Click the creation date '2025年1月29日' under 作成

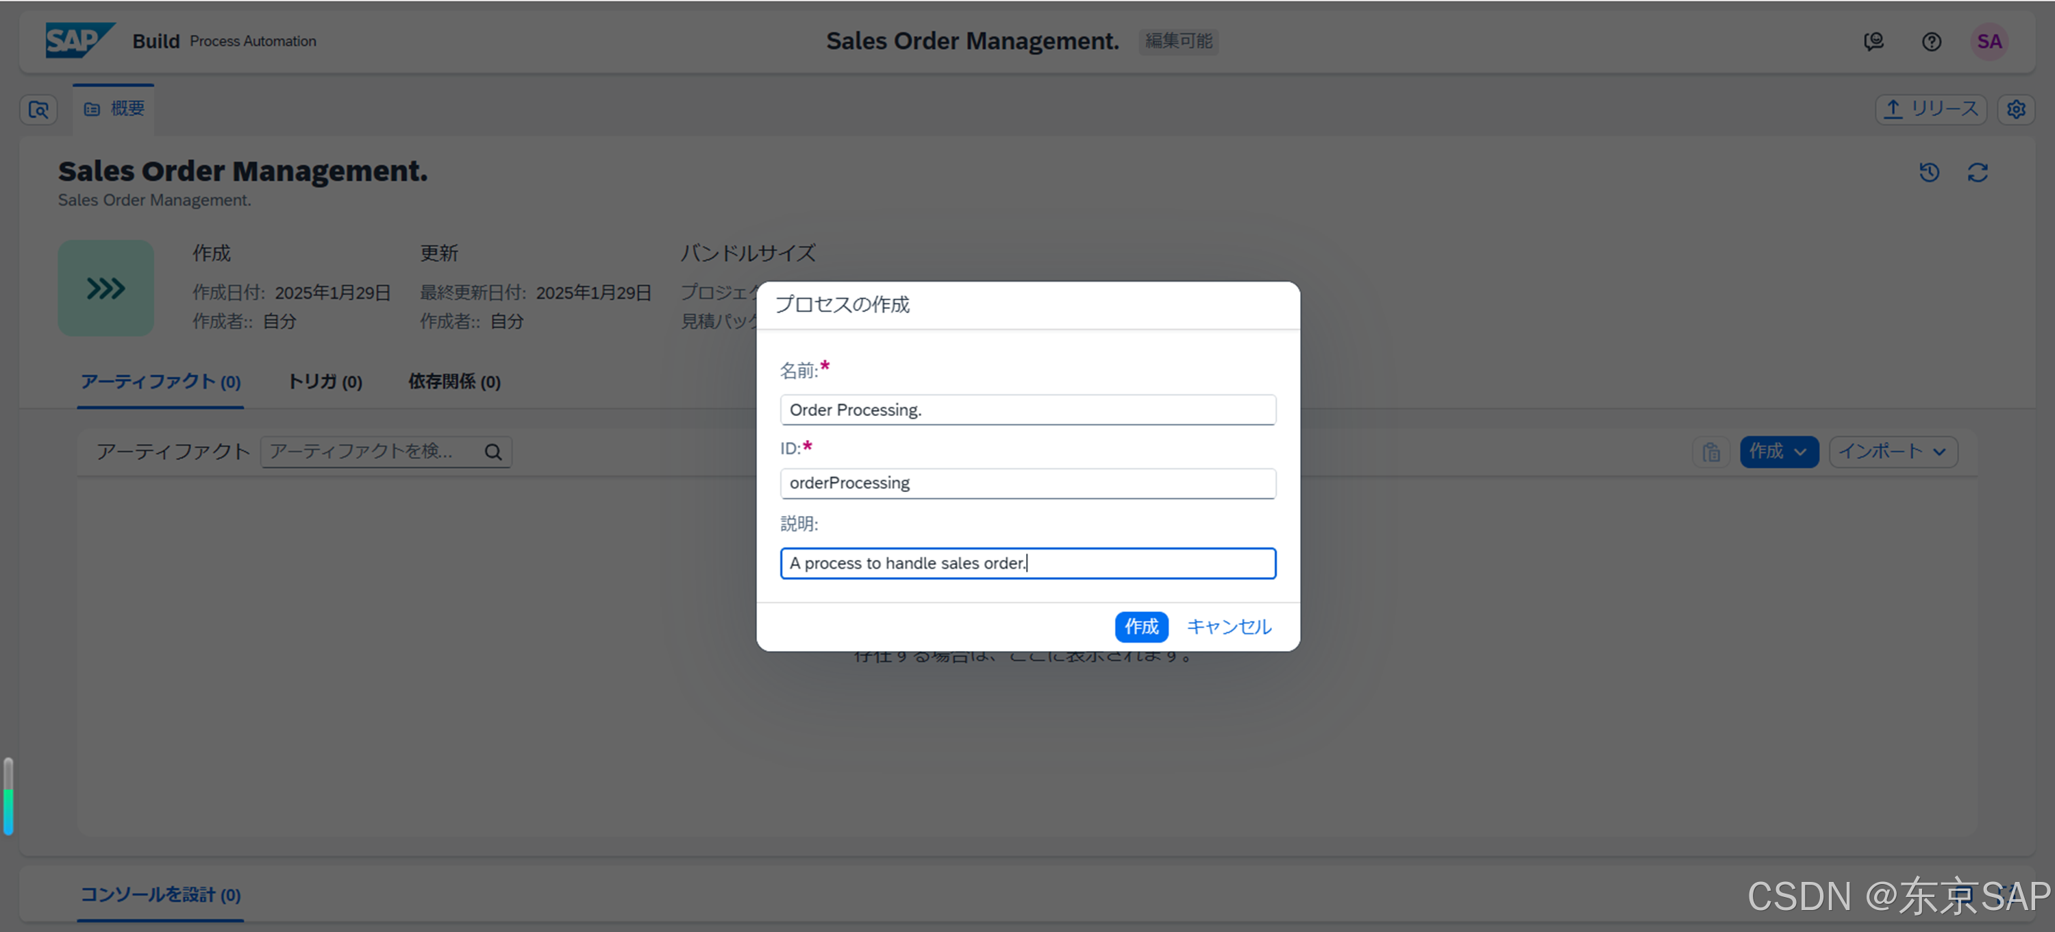[333, 293]
